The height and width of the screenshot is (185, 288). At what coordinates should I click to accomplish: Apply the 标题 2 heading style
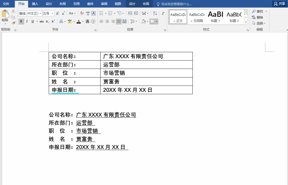coord(234,17)
